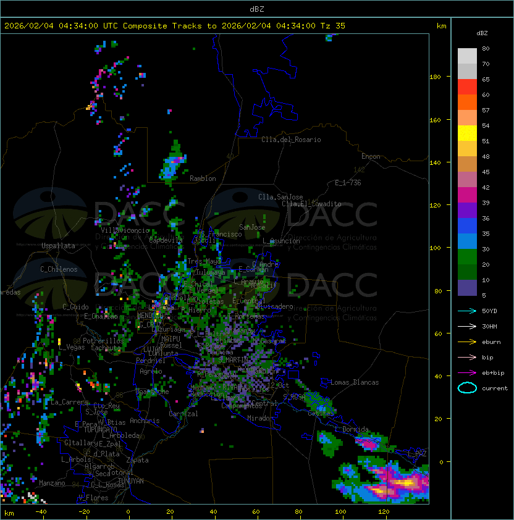
Task: Click the cyan 50YD arrow in legend
Action: pos(467,311)
